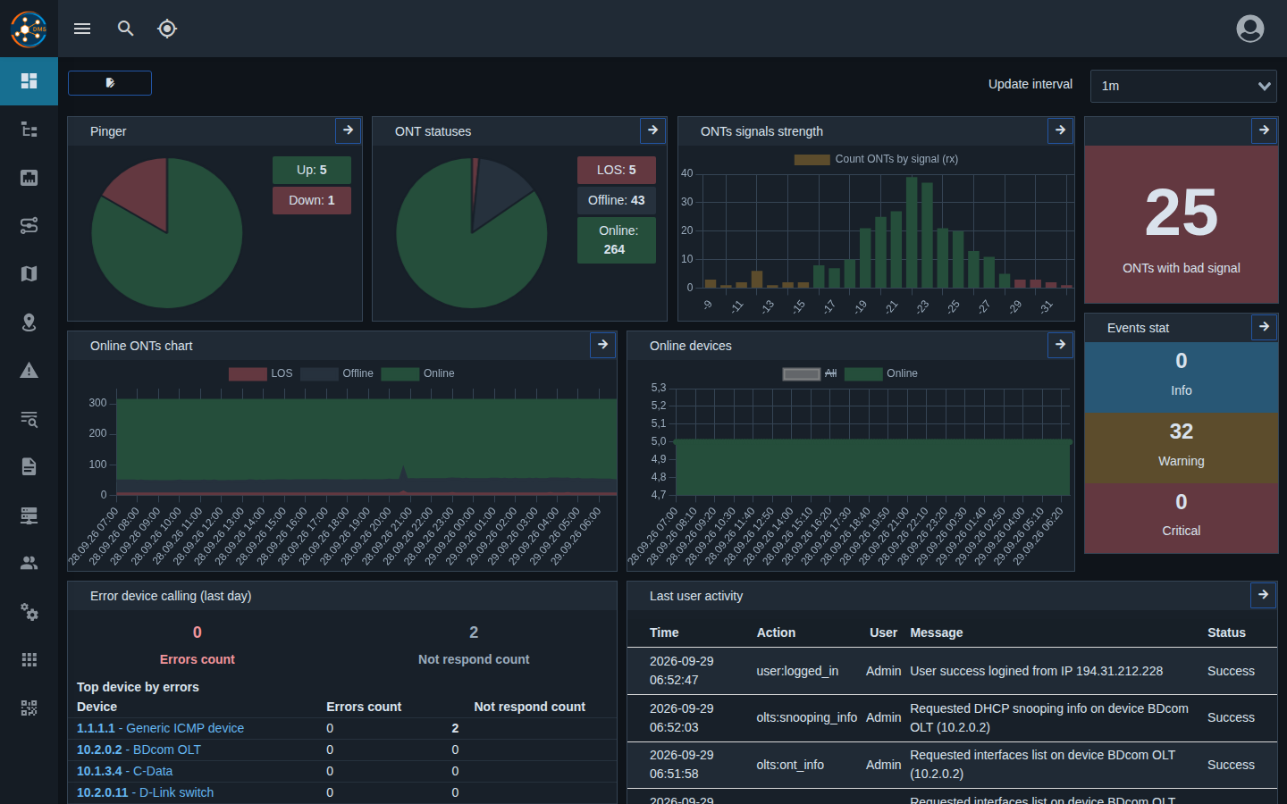Click the dashboard edit button

point(110,83)
